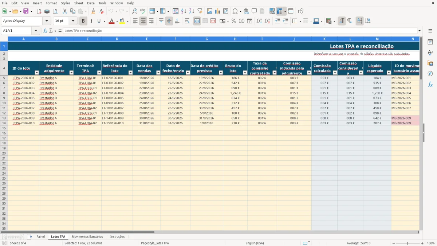437x246 pixels.
Task: Open sidebar Functions panel
Action: [430, 84]
